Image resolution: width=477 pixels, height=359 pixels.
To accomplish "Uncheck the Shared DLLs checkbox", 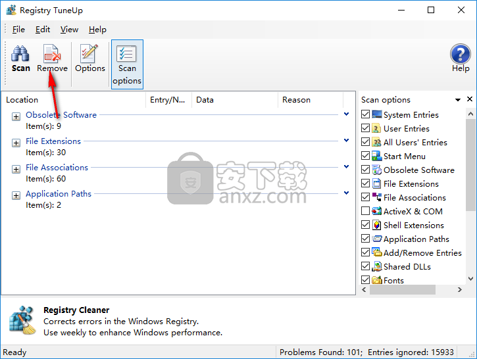I will 365,266.
